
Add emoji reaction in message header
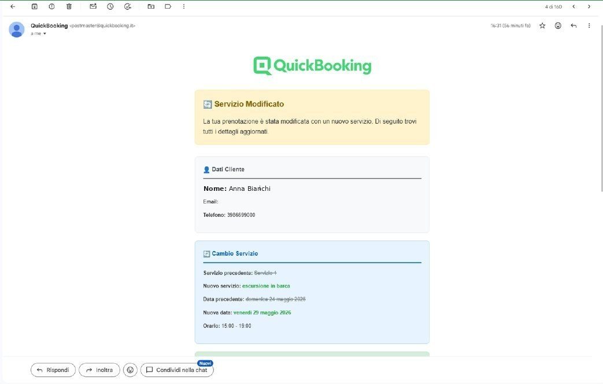(558, 26)
